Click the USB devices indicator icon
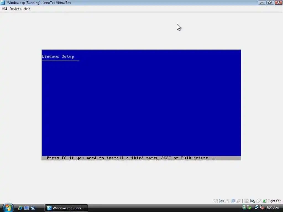283x212 pixels. point(239,201)
